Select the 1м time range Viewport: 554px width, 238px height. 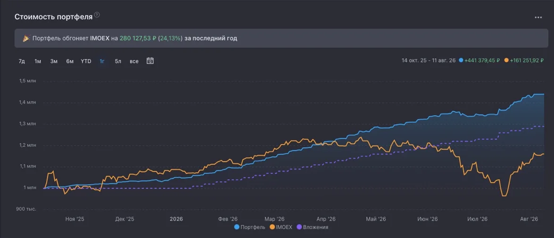[x=38, y=61]
